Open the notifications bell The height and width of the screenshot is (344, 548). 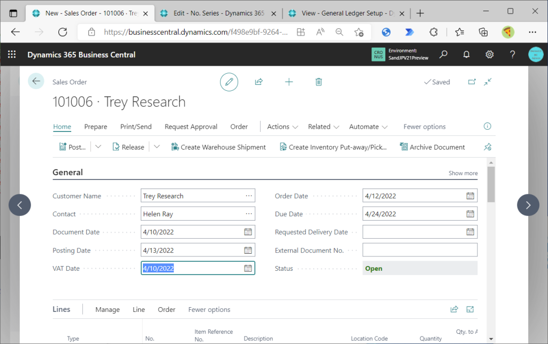pyautogui.click(x=467, y=54)
